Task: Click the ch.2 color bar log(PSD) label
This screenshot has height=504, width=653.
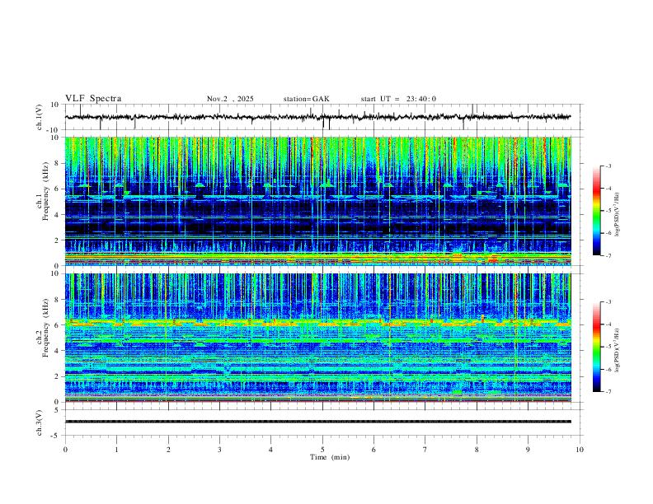Action: pyautogui.click(x=618, y=350)
